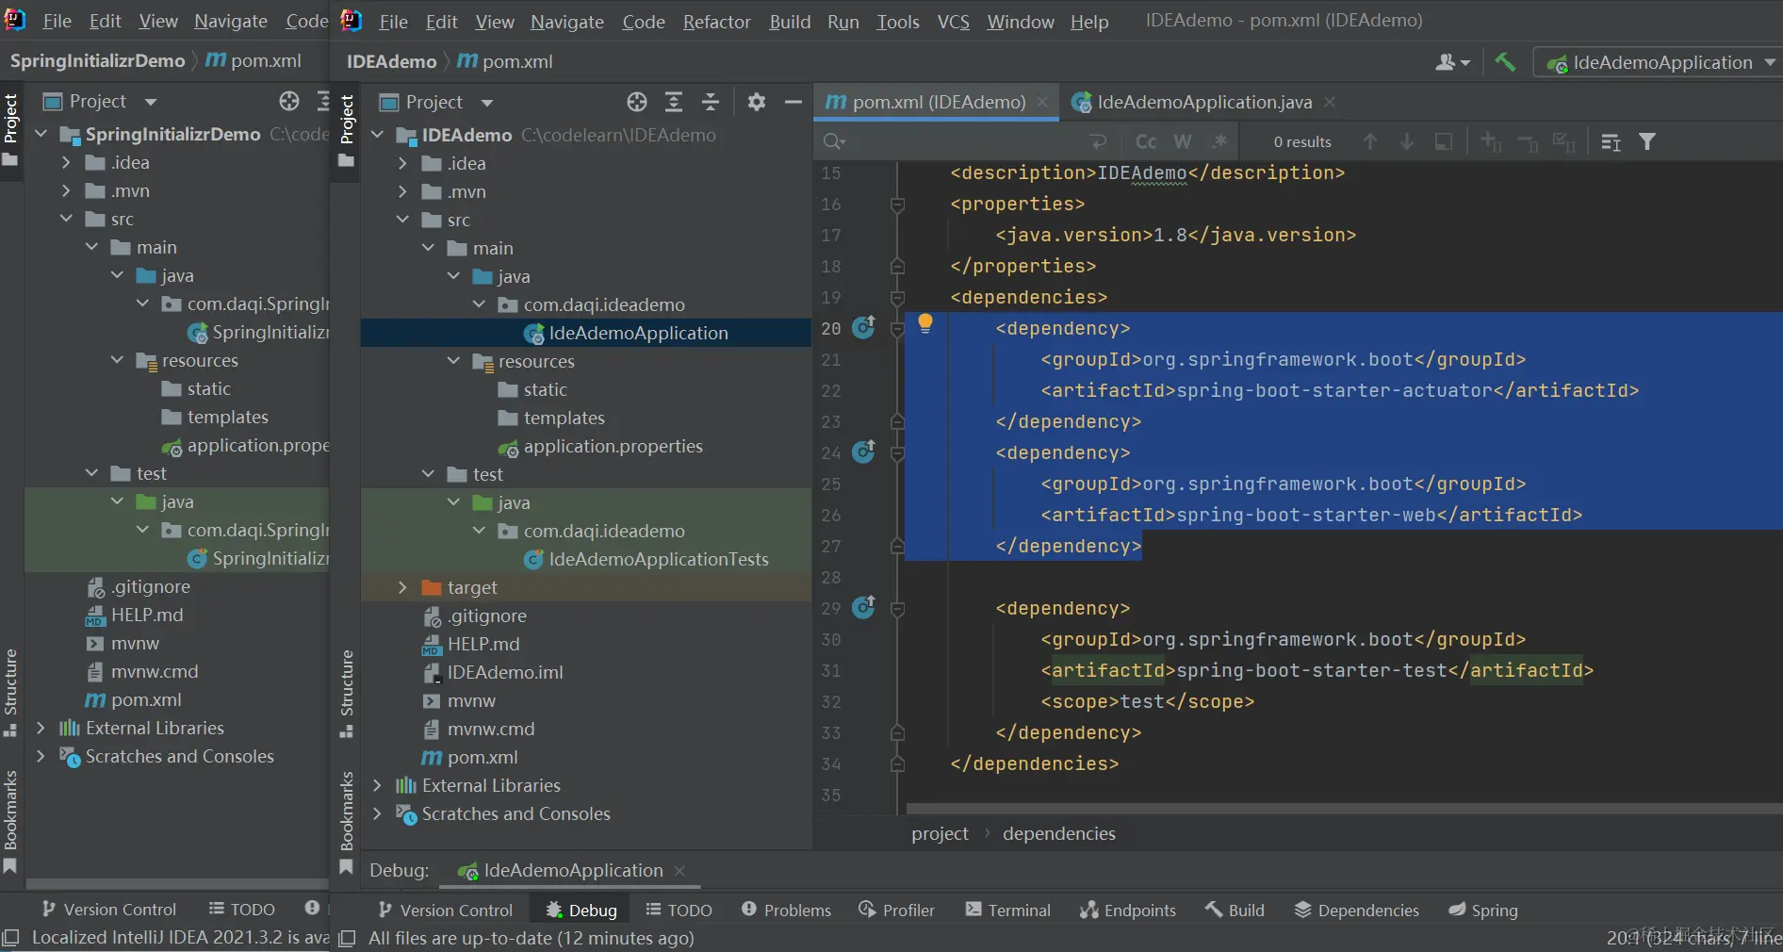Switch to IdeAdemoApplication.java editor tab

[1203, 102]
